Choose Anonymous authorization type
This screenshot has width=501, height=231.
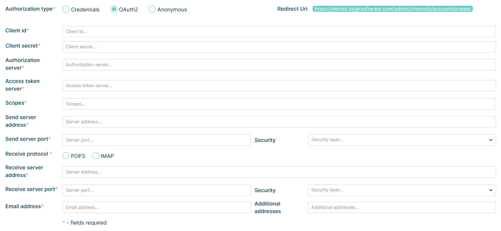(x=152, y=9)
